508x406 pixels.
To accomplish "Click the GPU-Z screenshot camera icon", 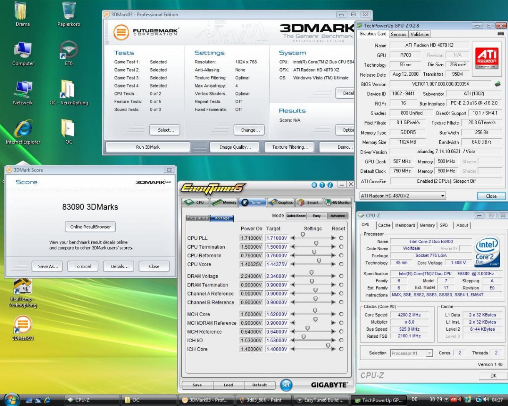I will pos(501,34).
